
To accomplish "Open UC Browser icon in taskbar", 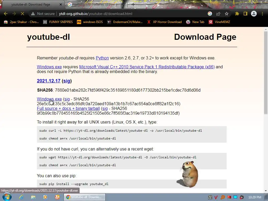I will (x=57, y=197).
